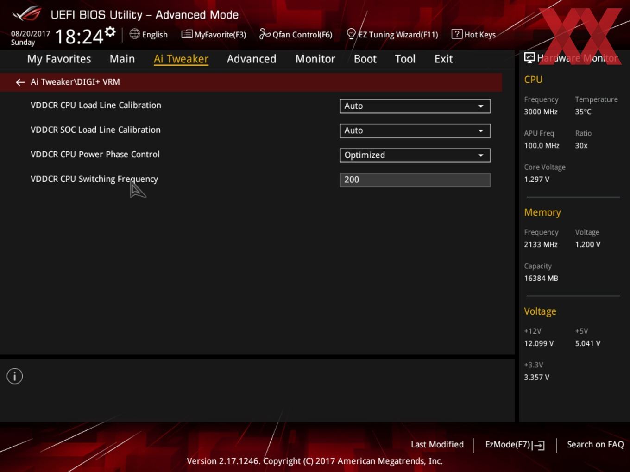
Task: Click Ai Tweaker\DIGI+ VRM breadcrumb
Action: coord(75,82)
